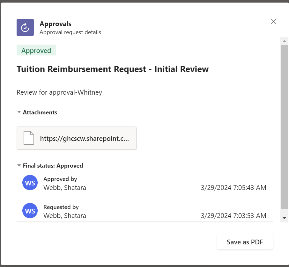Click the 3/29/2024 7:03:53 AM timestamp
This screenshot has width=289, height=267.
pyautogui.click(x=233, y=216)
